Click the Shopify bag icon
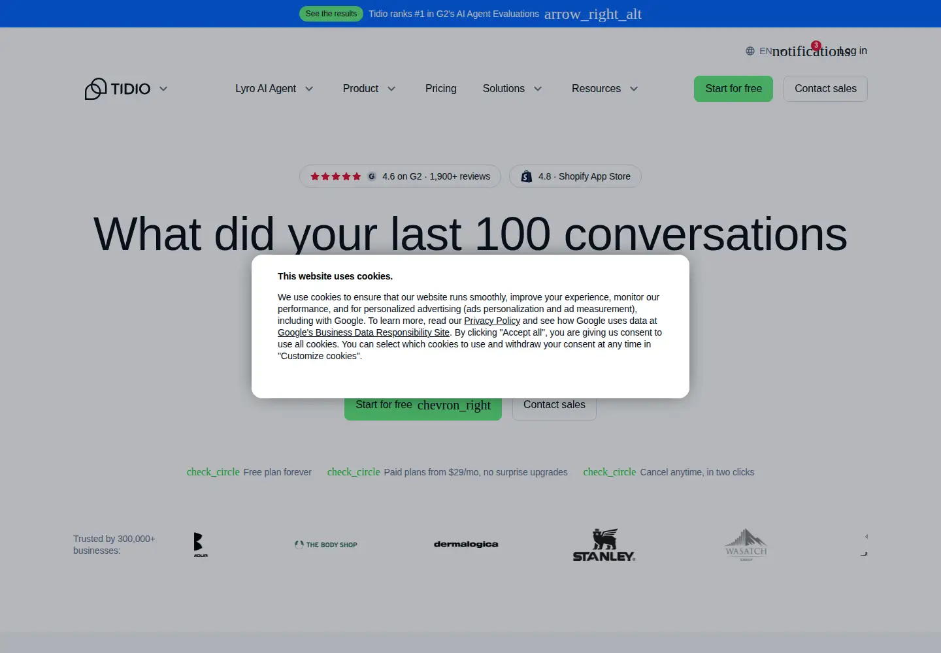Viewport: 941px width, 653px height. point(526,176)
